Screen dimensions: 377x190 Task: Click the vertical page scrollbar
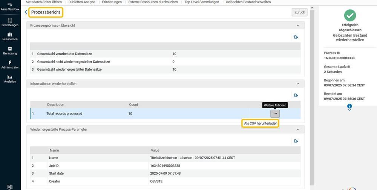coord(312,96)
